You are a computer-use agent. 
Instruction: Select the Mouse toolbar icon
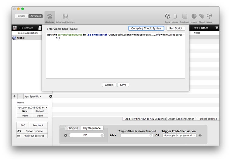tap(175, 16)
